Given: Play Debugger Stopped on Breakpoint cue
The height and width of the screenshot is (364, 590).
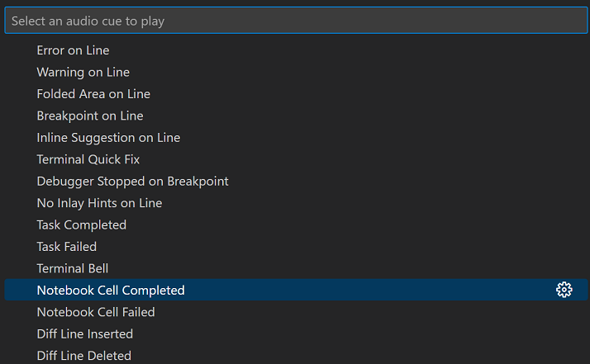Looking at the screenshot, I should (132, 181).
